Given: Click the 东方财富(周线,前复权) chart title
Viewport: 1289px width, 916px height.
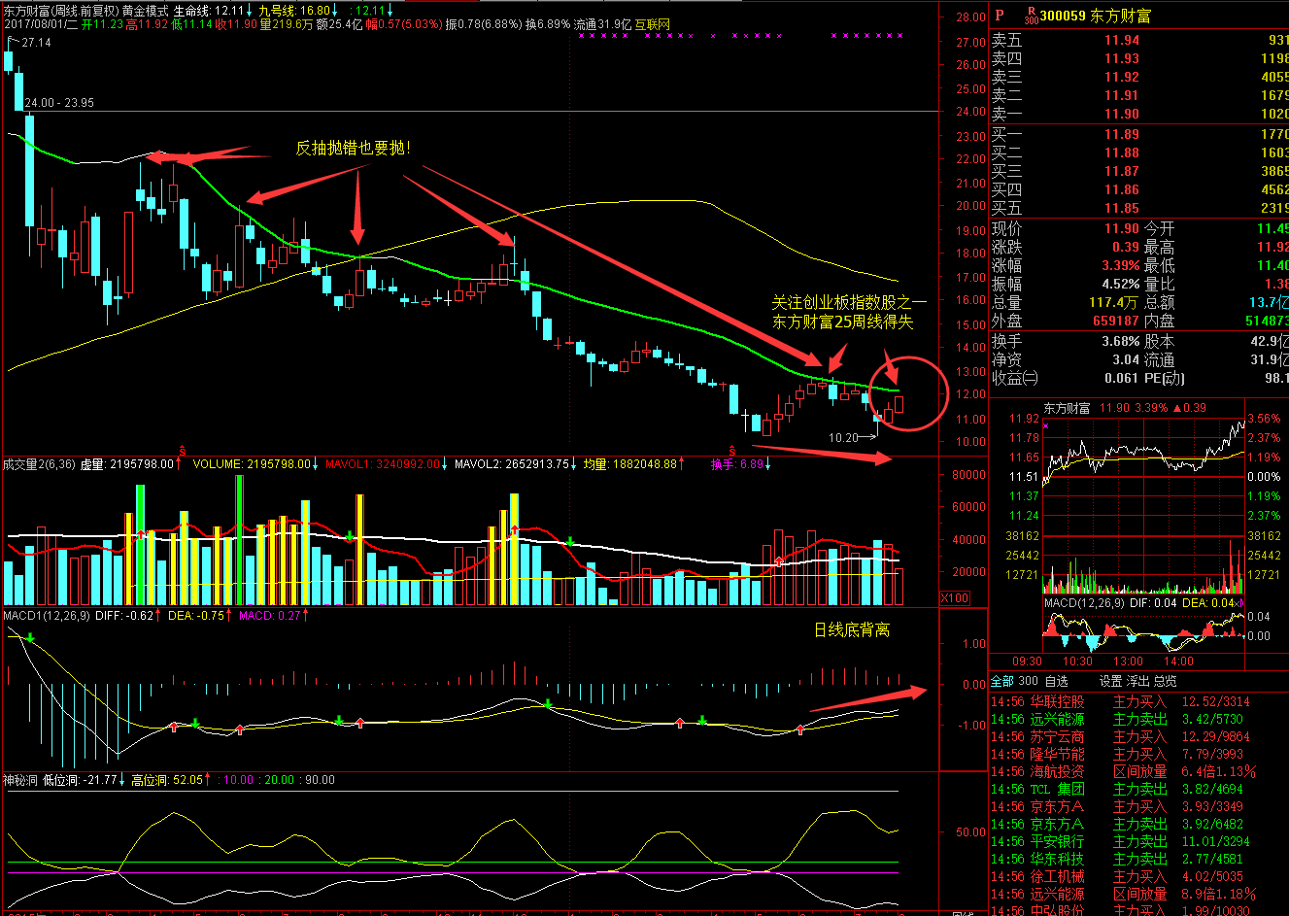Looking at the screenshot, I should click(59, 11).
